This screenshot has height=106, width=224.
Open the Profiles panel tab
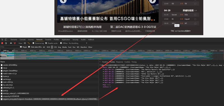(57, 40)
